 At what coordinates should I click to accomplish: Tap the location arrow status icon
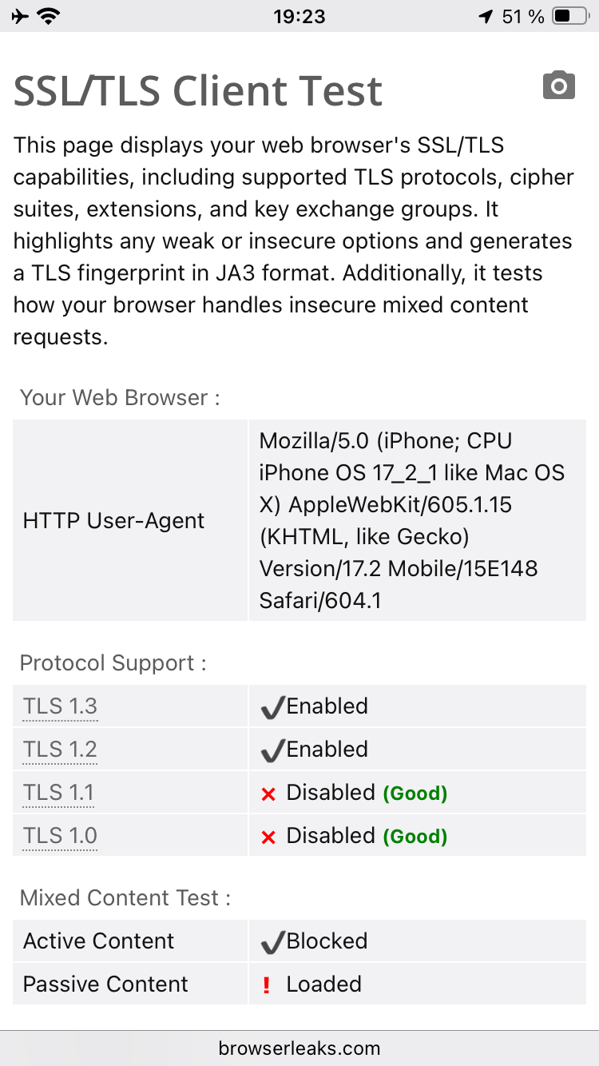pos(486,16)
